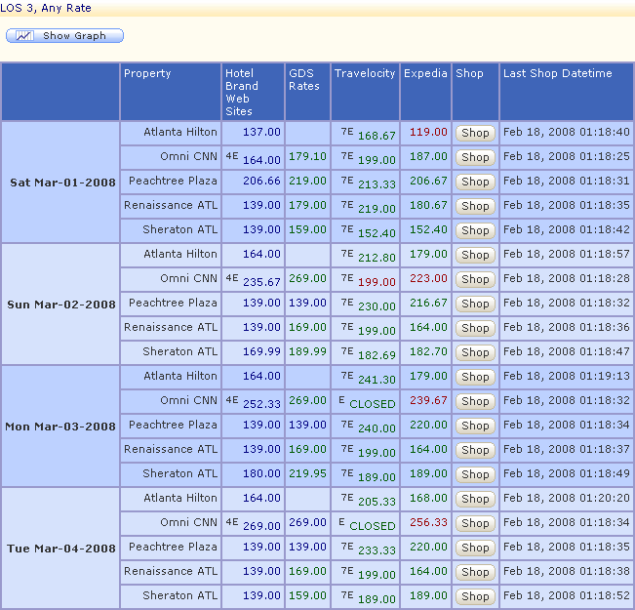Image resolution: width=635 pixels, height=610 pixels.
Task: Select the Expedia column header
Action: [425, 73]
